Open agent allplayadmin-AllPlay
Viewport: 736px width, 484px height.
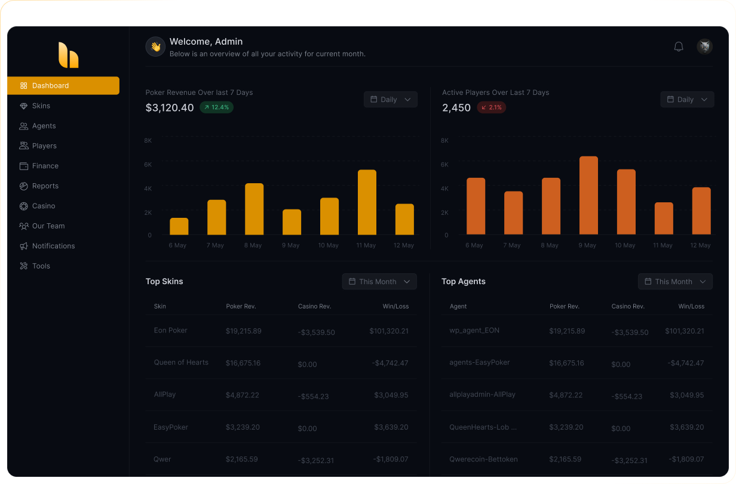[482, 395]
